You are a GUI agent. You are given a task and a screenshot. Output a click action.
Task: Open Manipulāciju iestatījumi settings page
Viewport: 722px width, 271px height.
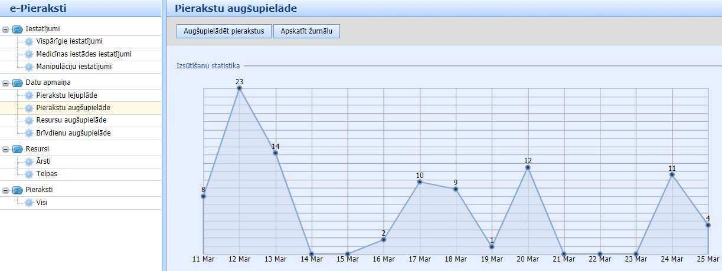(74, 67)
